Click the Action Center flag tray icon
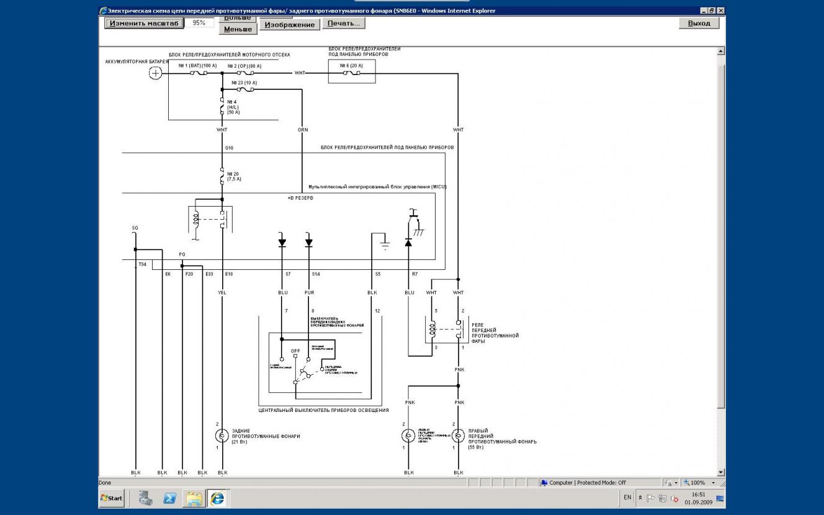This screenshot has width=824, height=515. pos(651,498)
